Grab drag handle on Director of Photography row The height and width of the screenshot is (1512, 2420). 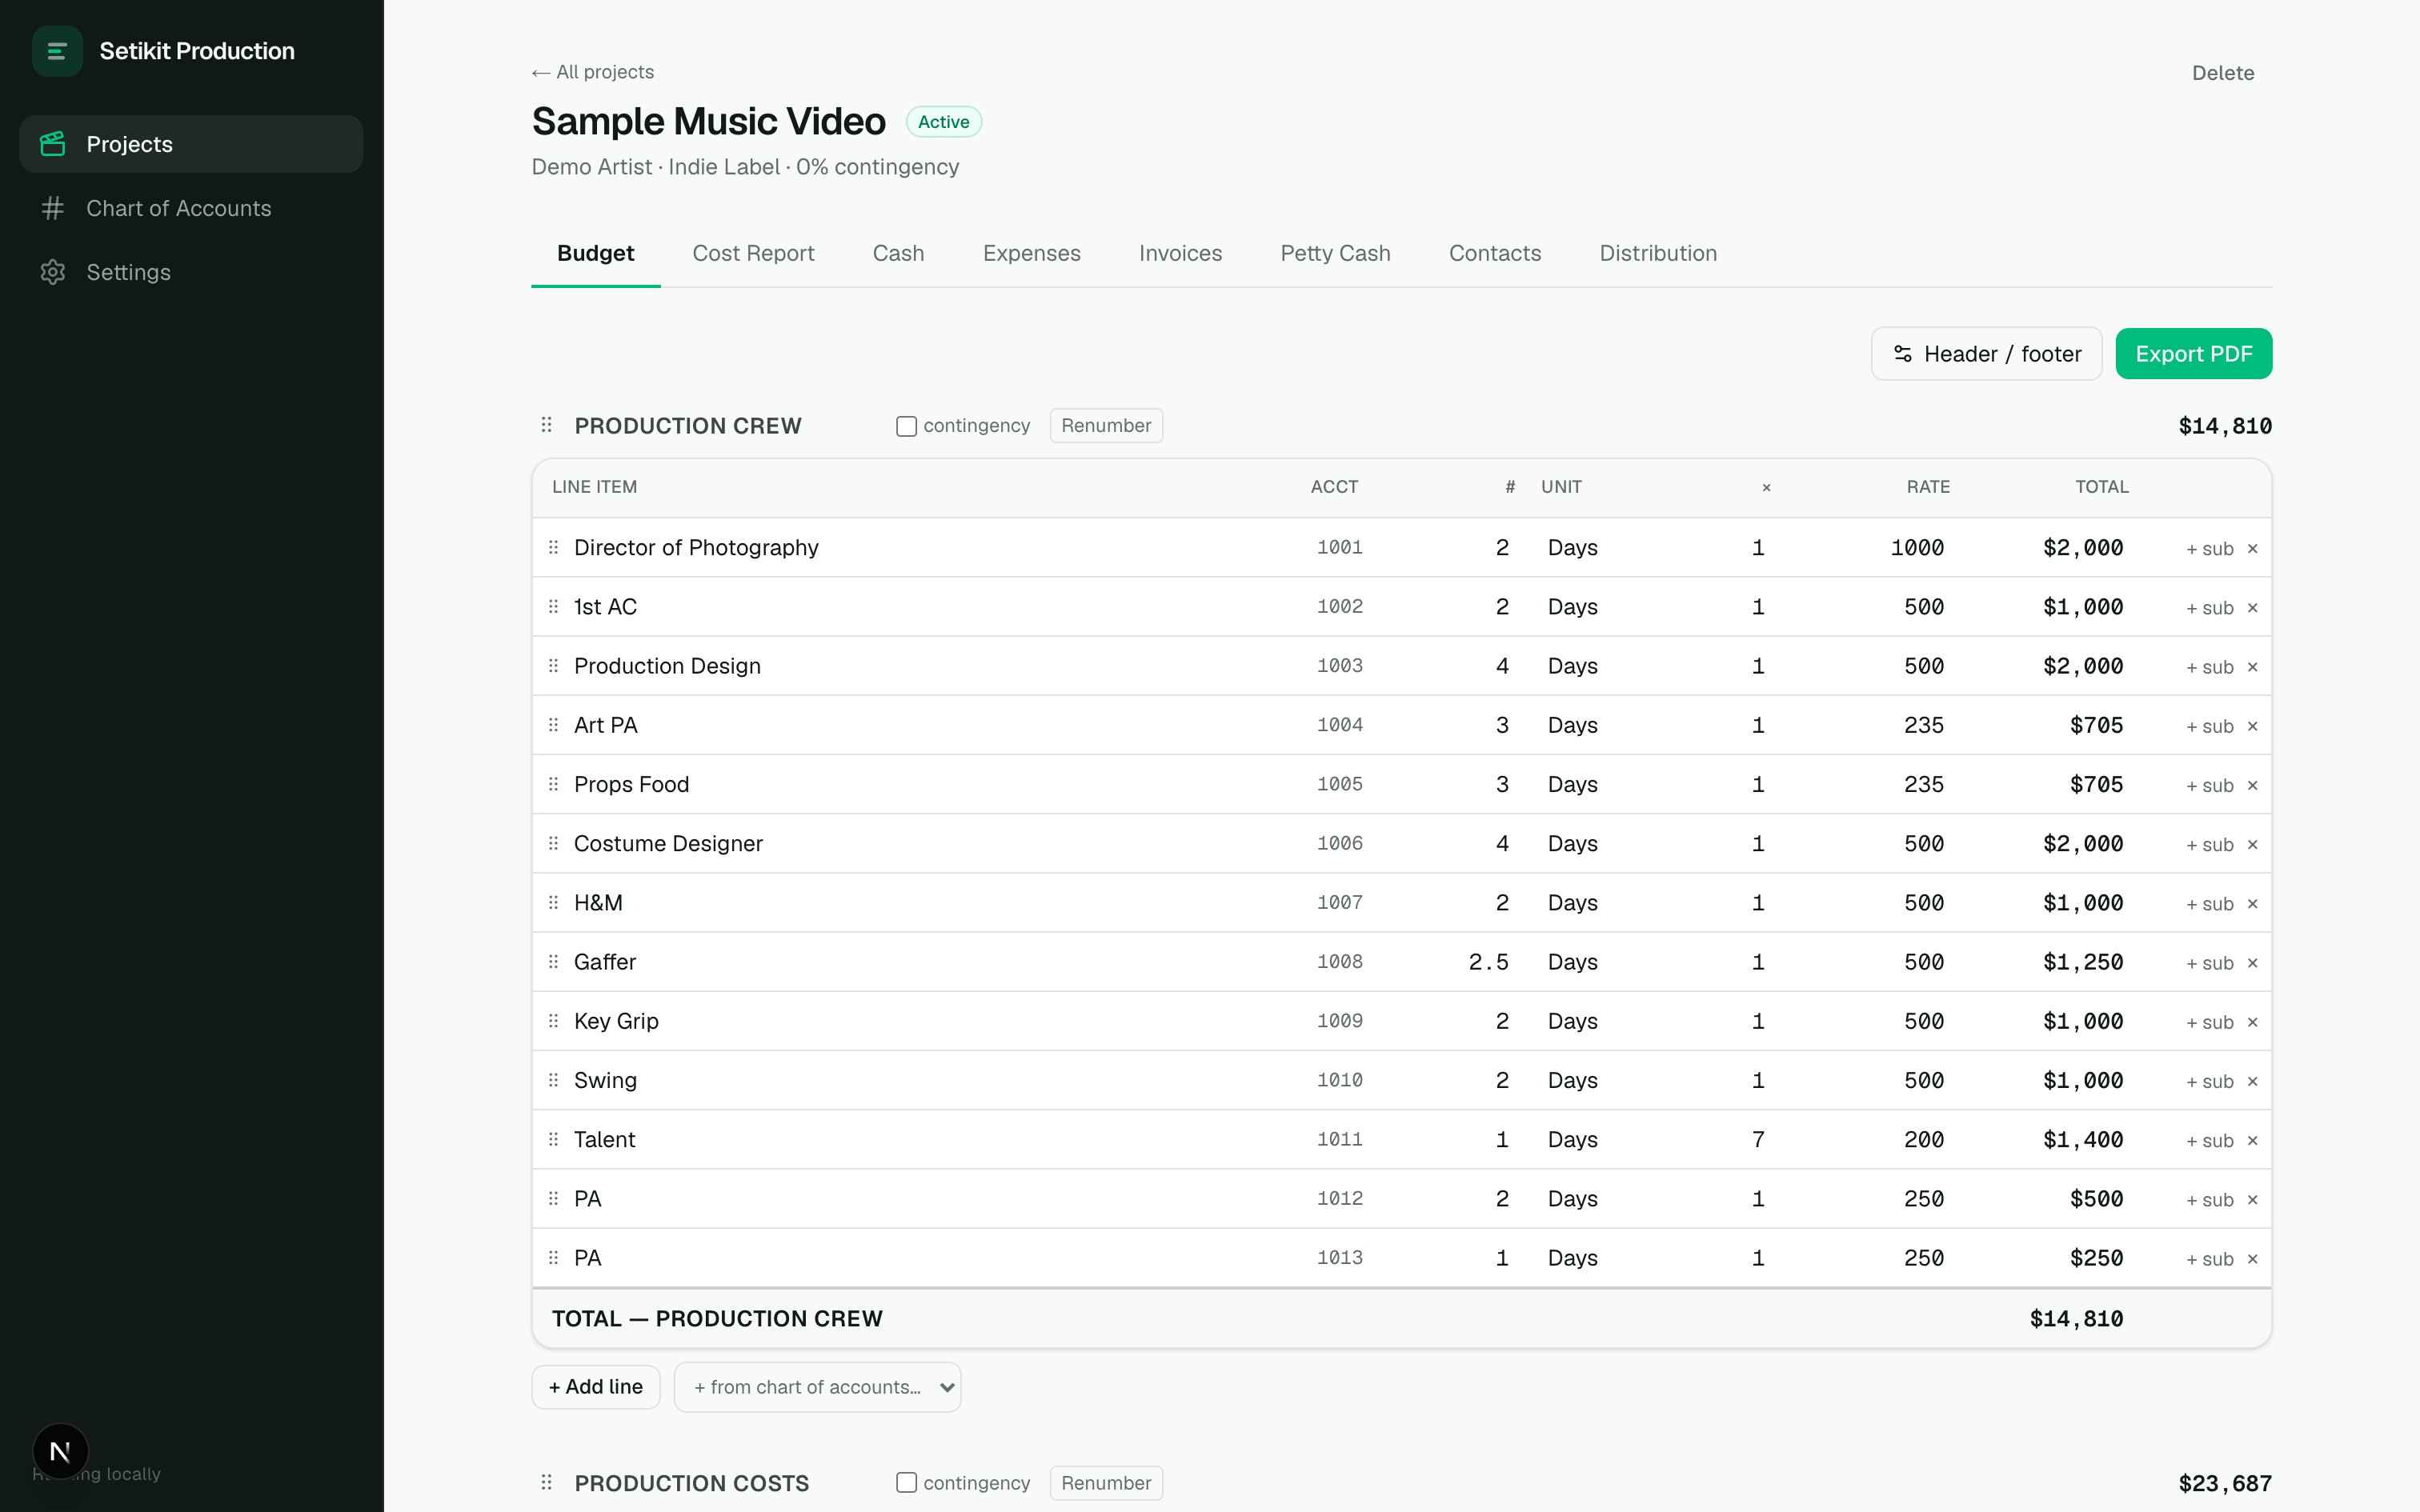click(553, 547)
